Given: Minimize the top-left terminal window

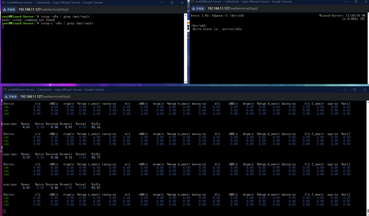Looking at the screenshot, I should pyautogui.click(x=162, y=3).
